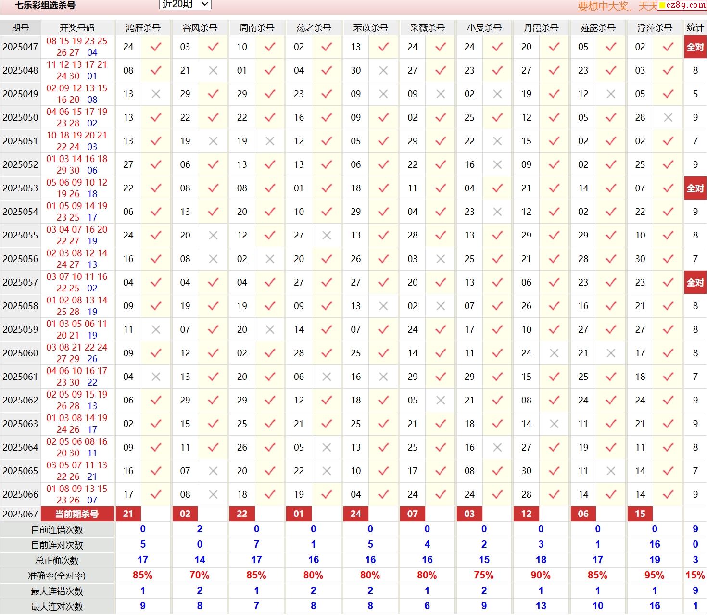Click the X mark for 谷风杀号 in row 2025048
This screenshot has height=615, width=707.
tap(213, 71)
